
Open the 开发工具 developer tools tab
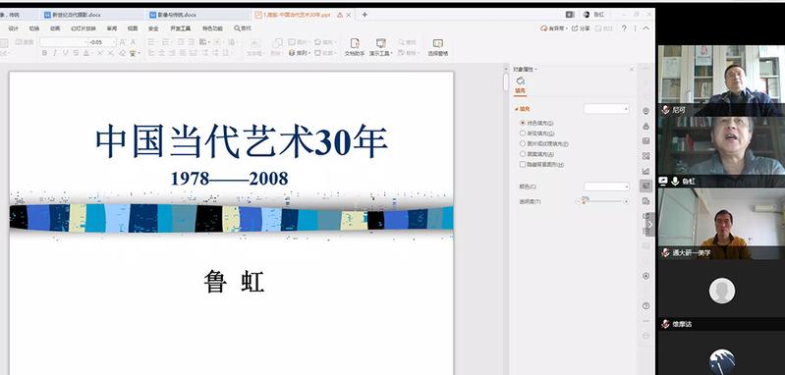click(x=180, y=28)
